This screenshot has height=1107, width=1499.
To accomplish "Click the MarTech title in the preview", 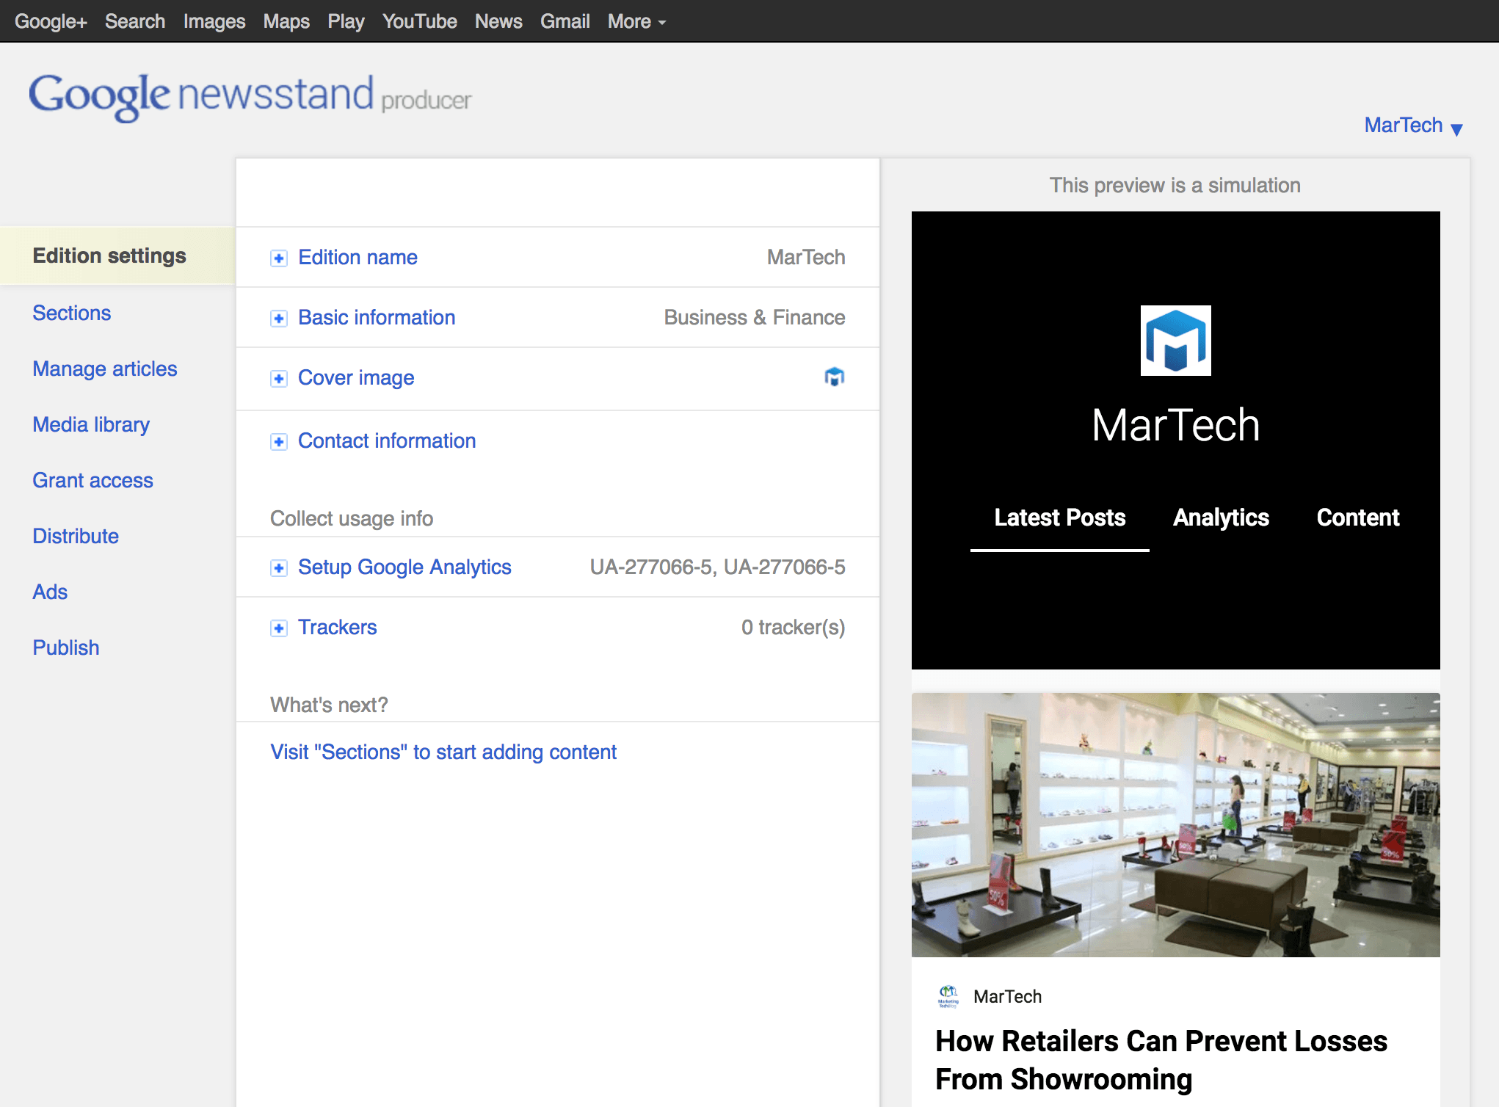I will click(x=1176, y=425).
